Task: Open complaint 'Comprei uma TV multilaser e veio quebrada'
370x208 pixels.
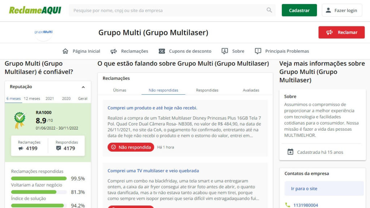Action: click(x=153, y=171)
